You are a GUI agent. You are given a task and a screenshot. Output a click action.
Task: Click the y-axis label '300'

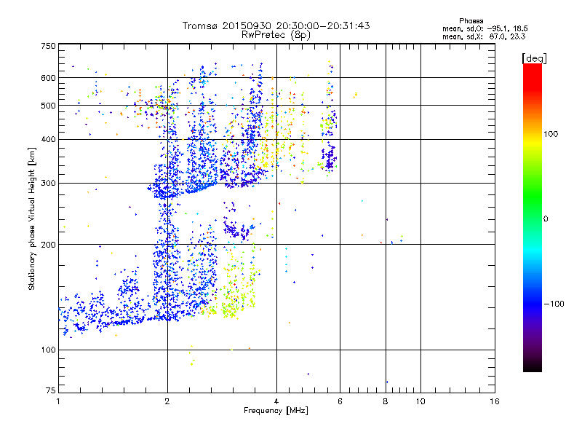coord(48,184)
